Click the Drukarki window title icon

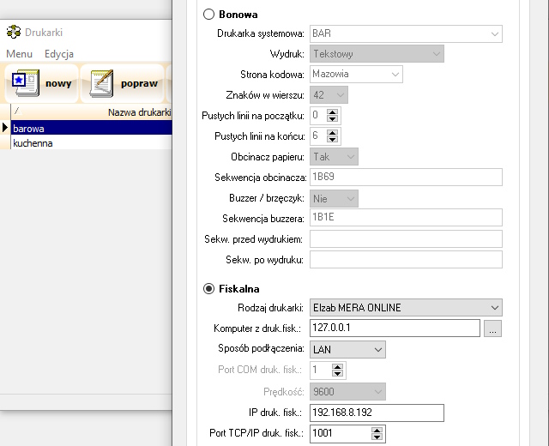pos(14,33)
